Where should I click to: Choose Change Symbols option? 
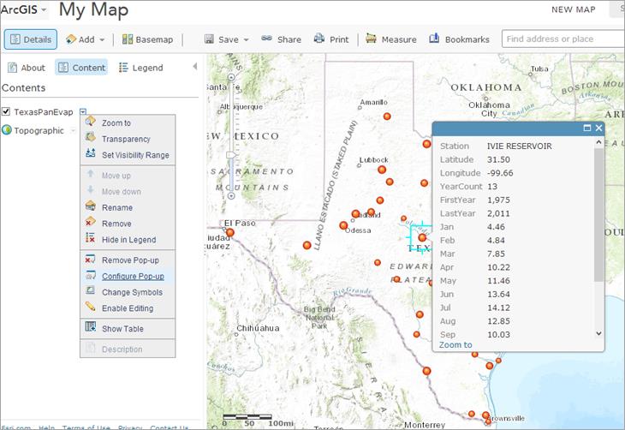[132, 293]
